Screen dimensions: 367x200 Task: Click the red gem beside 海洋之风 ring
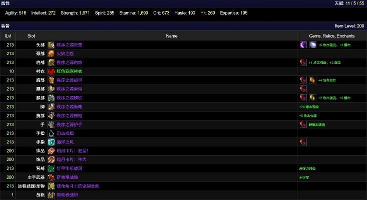(303, 142)
